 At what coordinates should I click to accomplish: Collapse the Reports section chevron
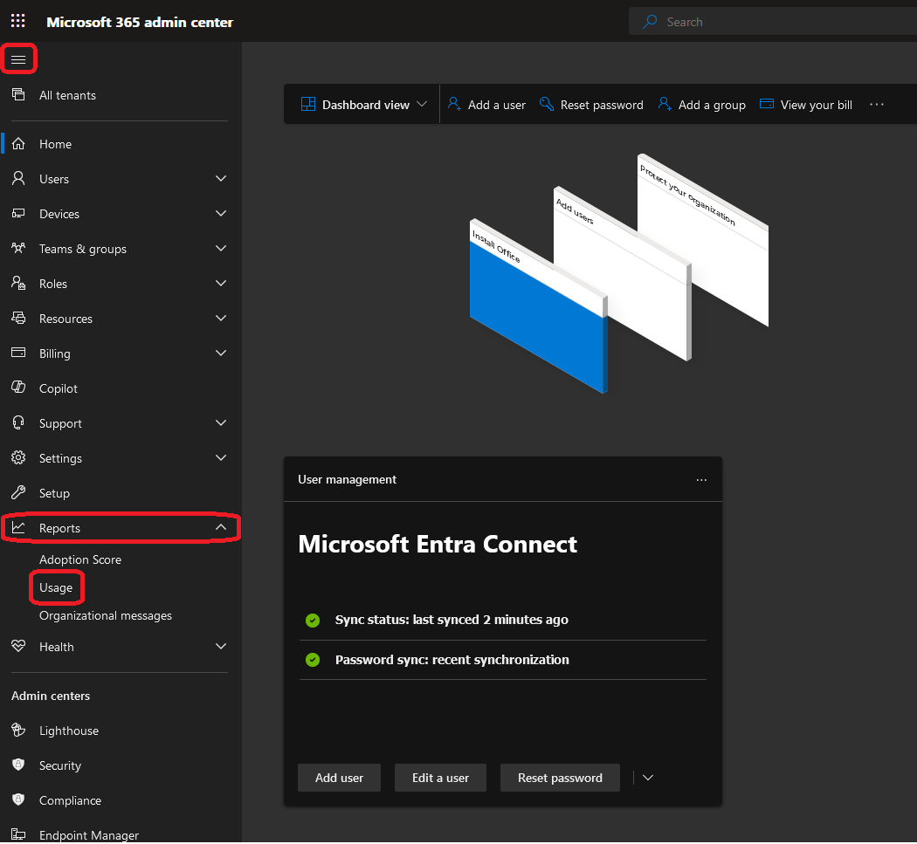pos(221,527)
